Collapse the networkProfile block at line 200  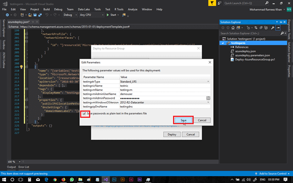(x=27, y=34)
